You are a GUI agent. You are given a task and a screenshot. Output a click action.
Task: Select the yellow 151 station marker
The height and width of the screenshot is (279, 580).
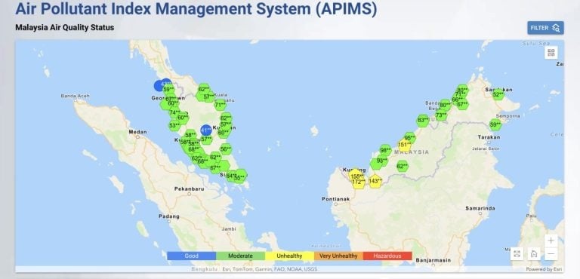pos(404,145)
